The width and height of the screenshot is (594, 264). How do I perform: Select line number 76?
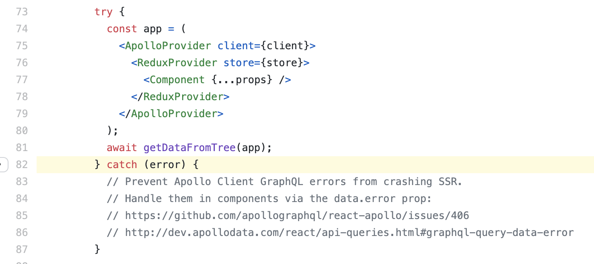click(x=22, y=63)
